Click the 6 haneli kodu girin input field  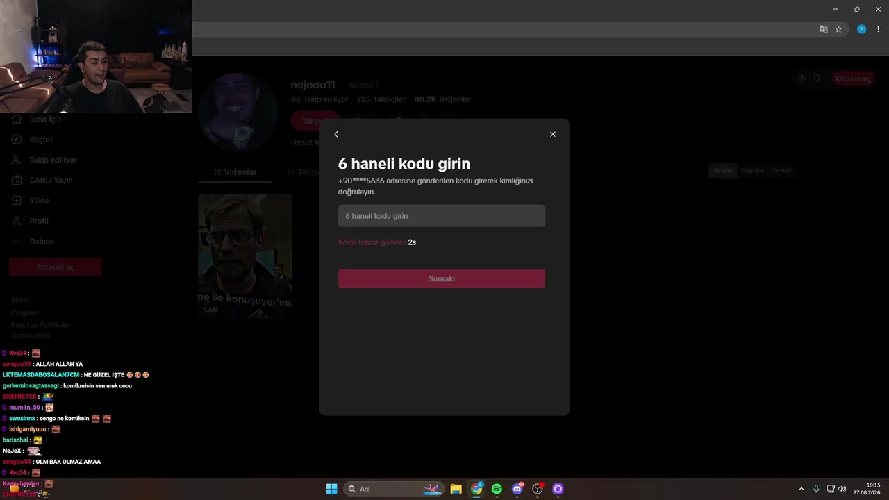click(x=442, y=216)
